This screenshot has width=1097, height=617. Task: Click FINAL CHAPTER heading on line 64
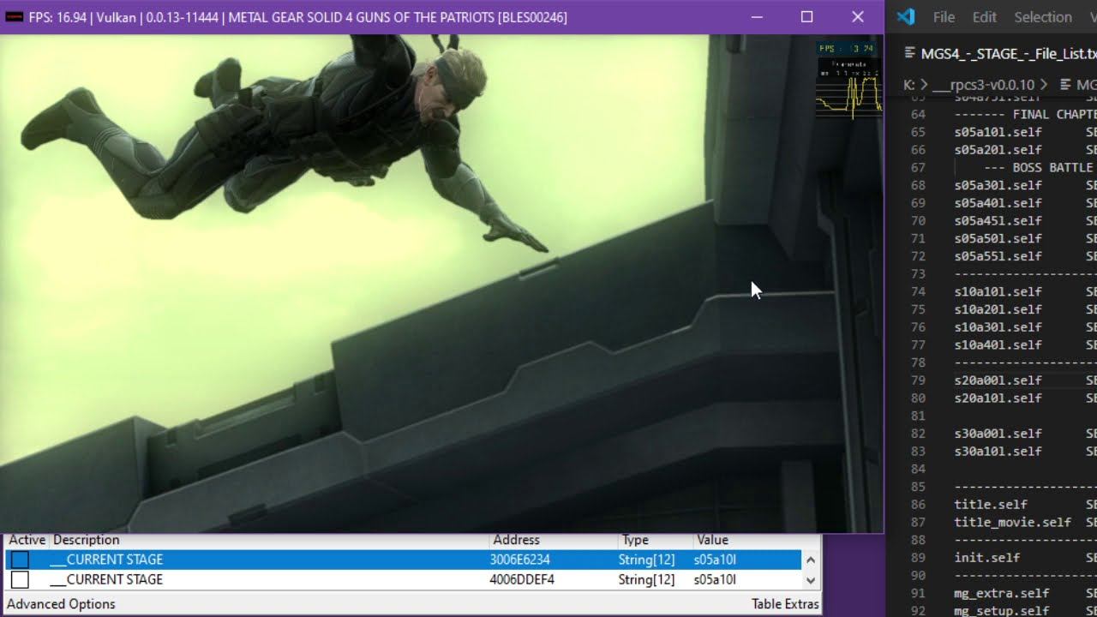(1054, 115)
